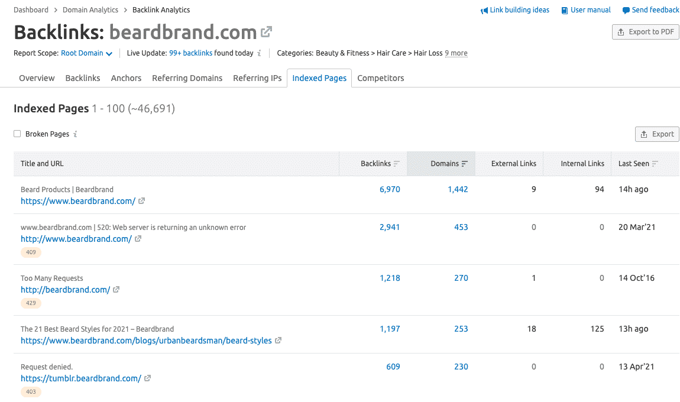Click Export to PDF button
The height and width of the screenshot is (402, 680).
(x=645, y=32)
